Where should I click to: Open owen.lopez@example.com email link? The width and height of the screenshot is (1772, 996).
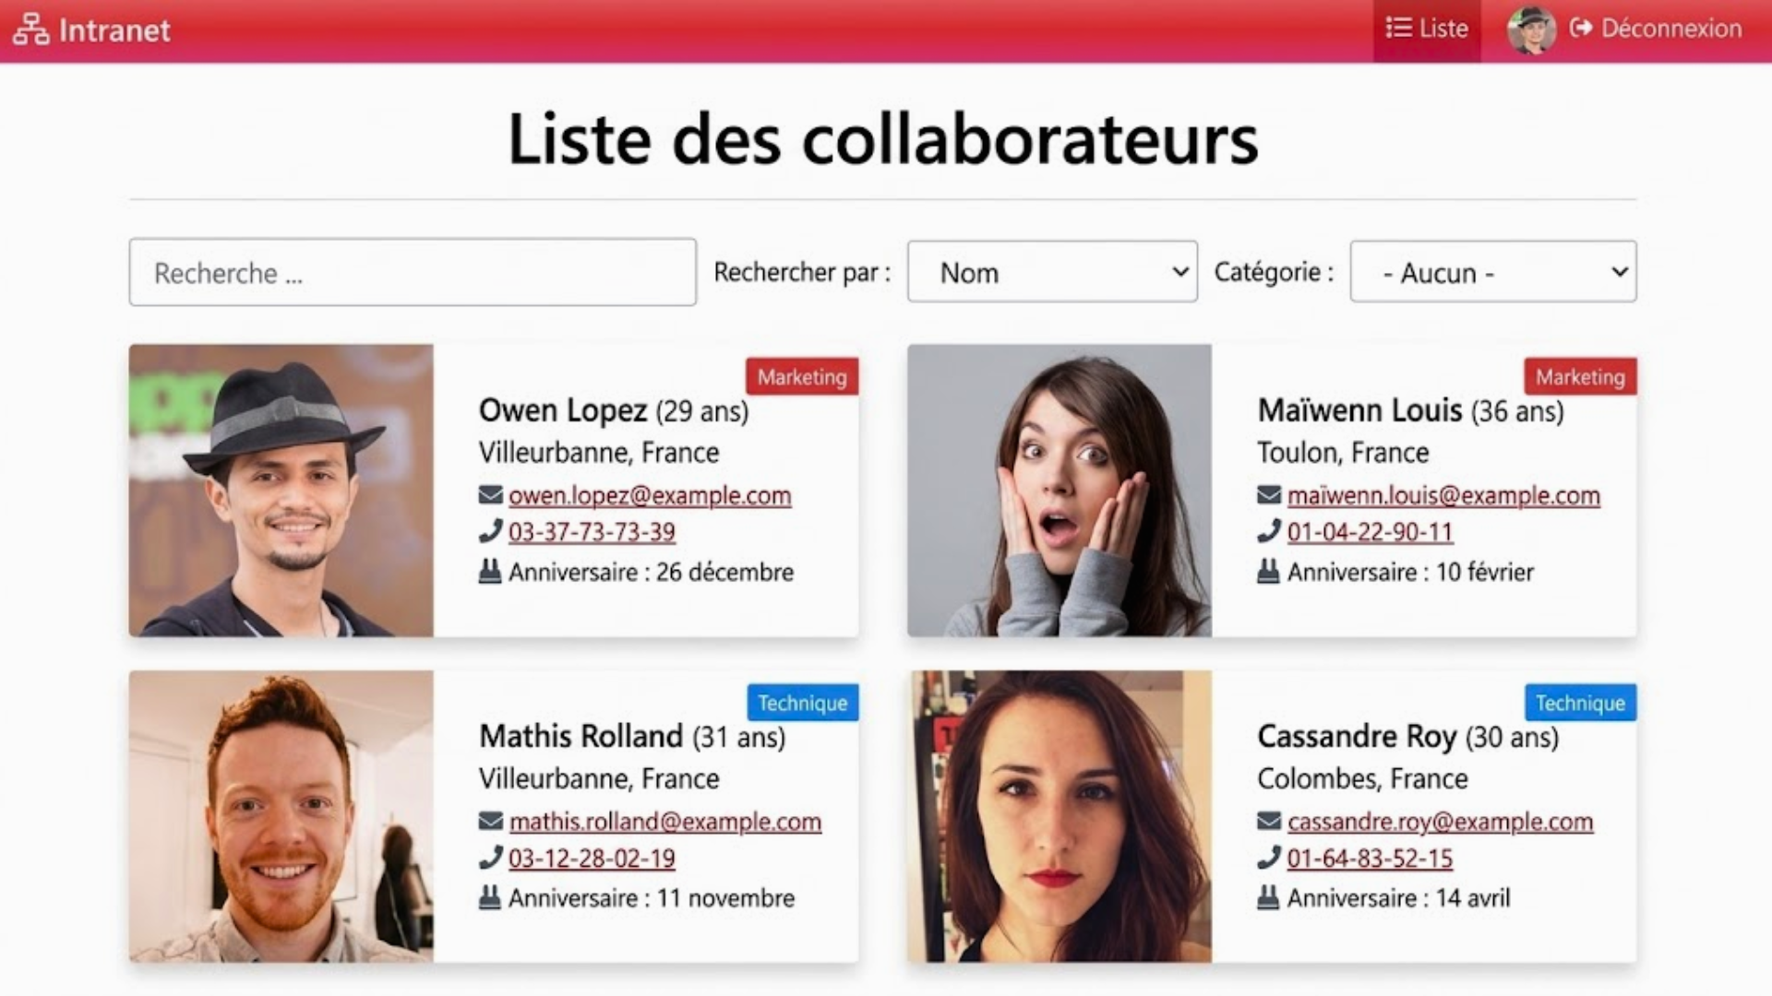(x=650, y=495)
